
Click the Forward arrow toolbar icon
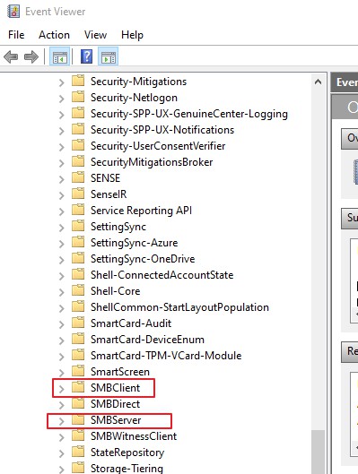pyautogui.click(x=31, y=56)
